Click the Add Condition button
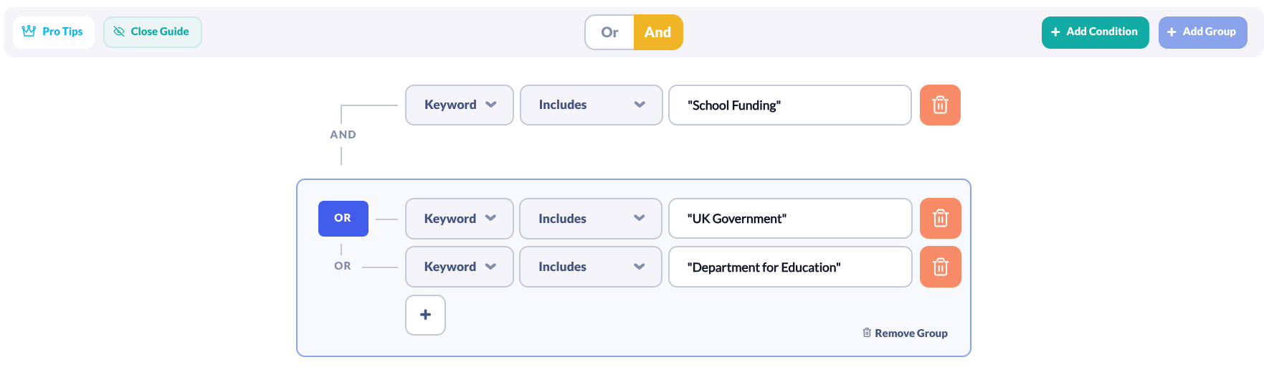Viewport: 1264px width, 375px height. click(x=1095, y=32)
